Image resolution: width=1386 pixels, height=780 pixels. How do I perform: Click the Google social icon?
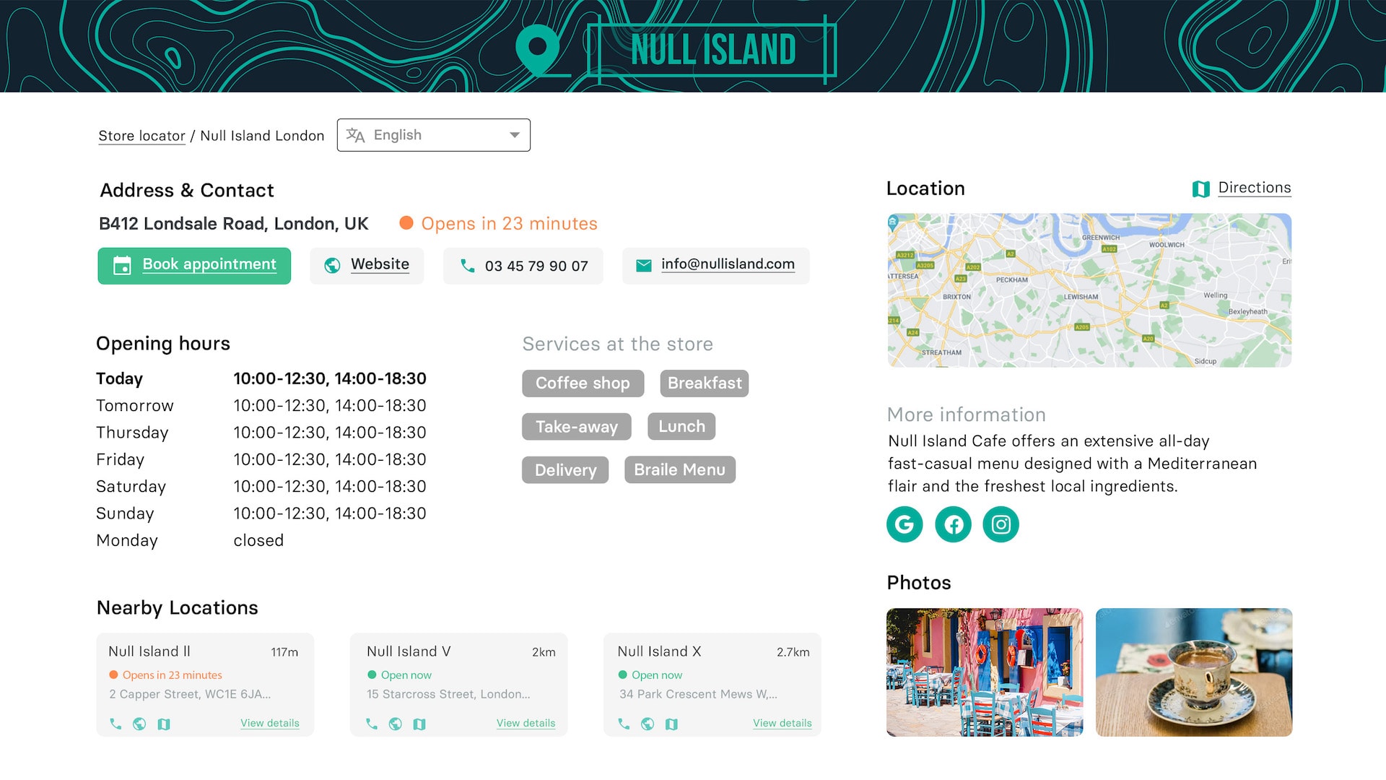(905, 524)
